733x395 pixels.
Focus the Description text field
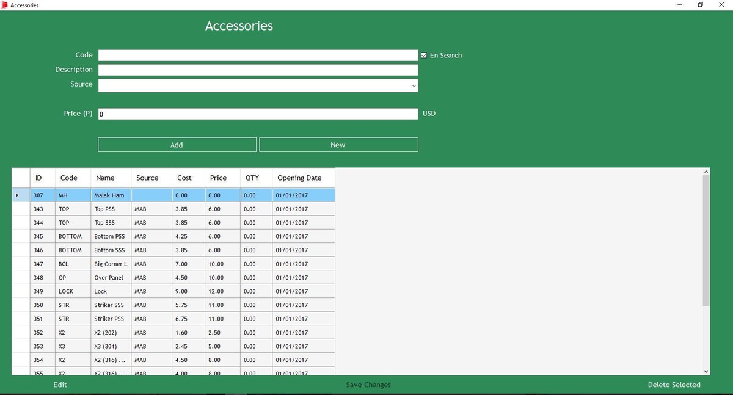[x=258, y=70]
